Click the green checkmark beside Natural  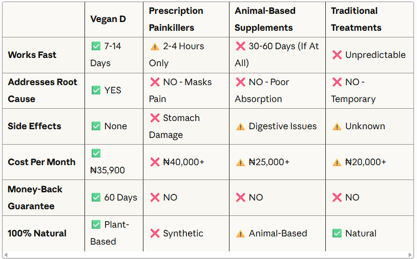click(337, 233)
